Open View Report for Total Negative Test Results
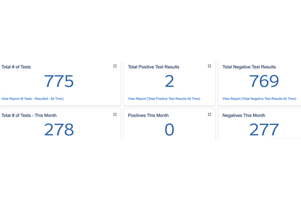301x201 pixels. tap(259, 99)
